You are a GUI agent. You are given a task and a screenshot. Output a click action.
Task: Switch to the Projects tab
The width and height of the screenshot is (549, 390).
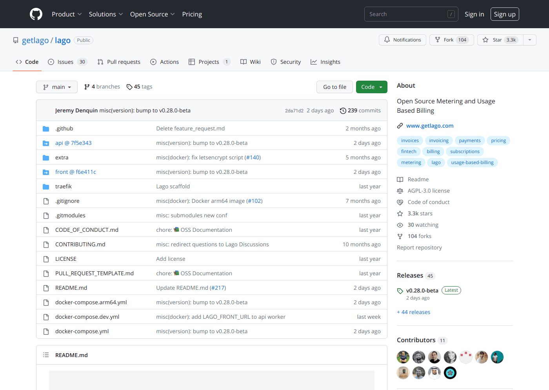tap(209, 62)
